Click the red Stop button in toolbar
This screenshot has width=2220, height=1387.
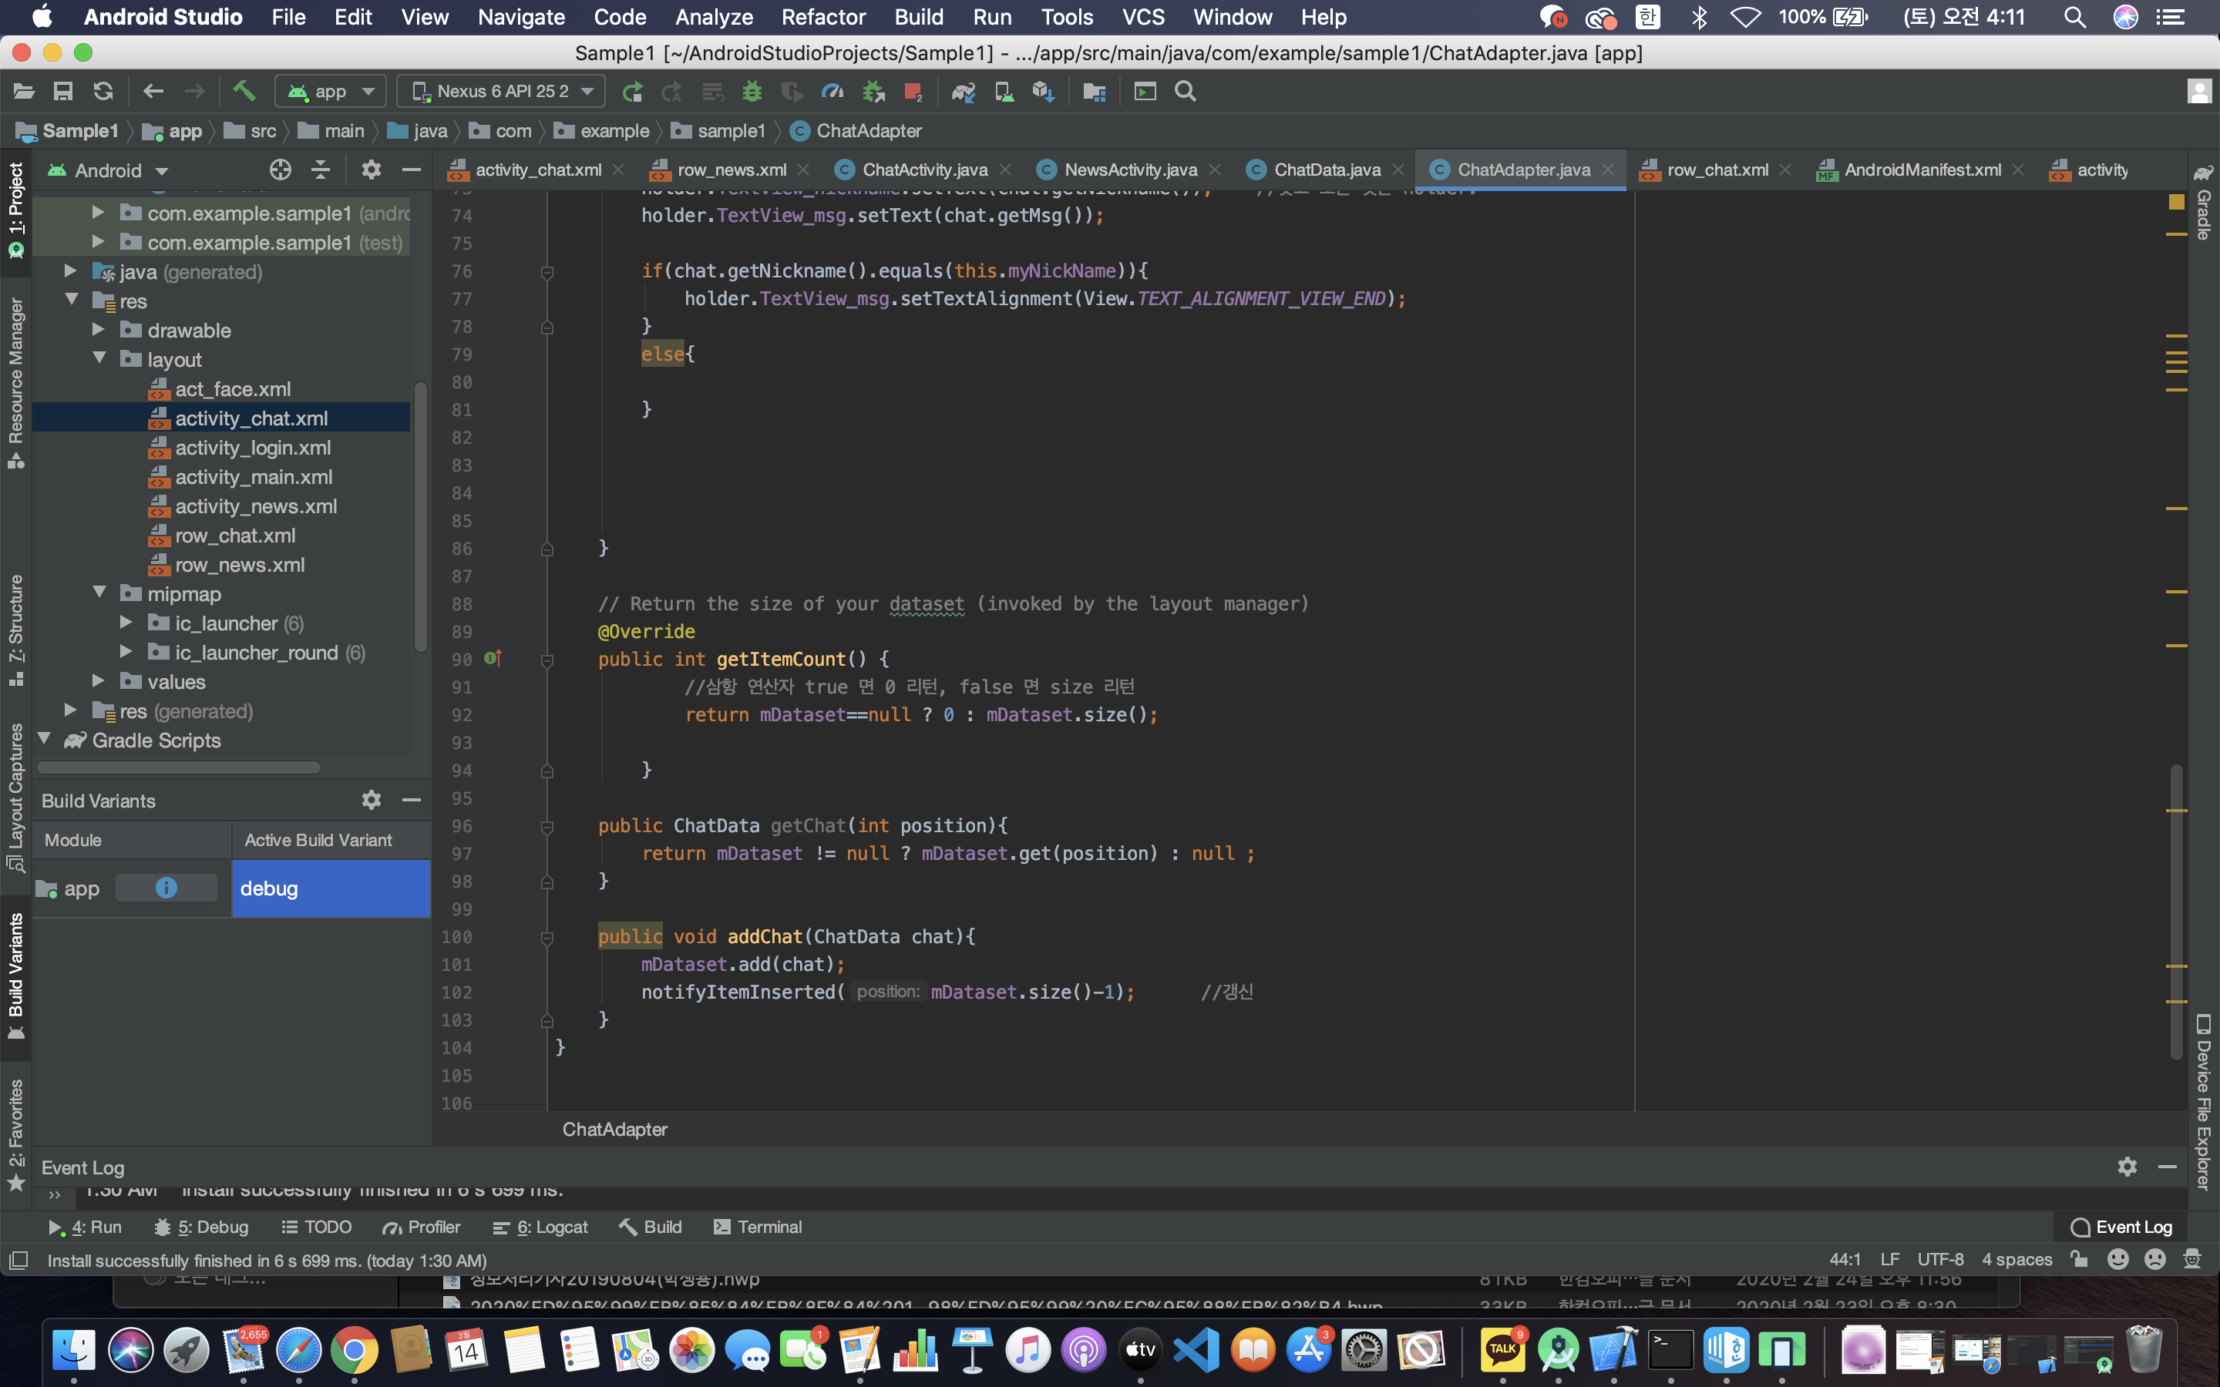[912, 91]
